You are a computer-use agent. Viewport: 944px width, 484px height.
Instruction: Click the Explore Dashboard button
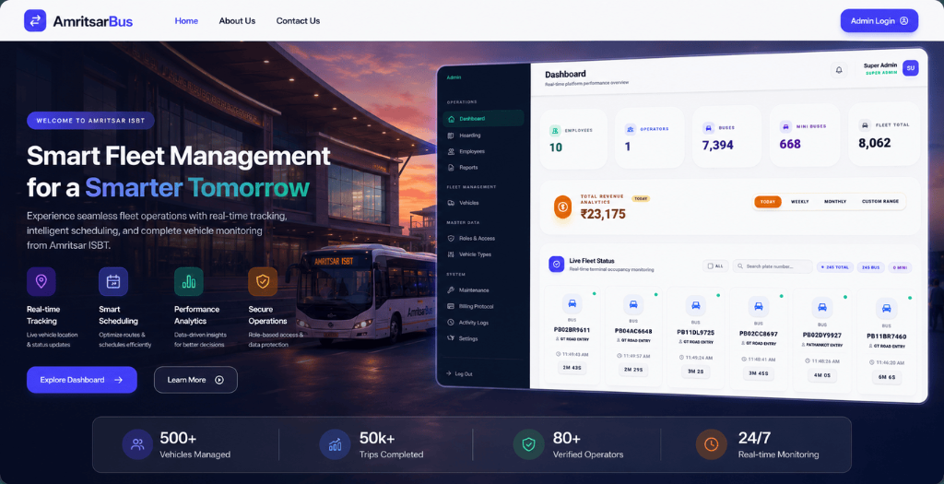(x=82, y=380)
